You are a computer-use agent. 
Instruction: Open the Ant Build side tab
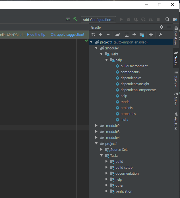[176, 121]
